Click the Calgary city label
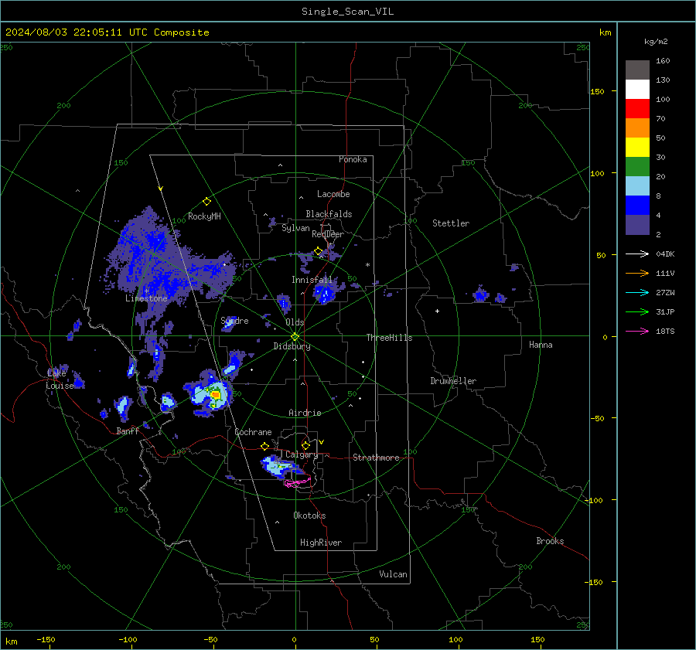696x650 pixels. 302,454
